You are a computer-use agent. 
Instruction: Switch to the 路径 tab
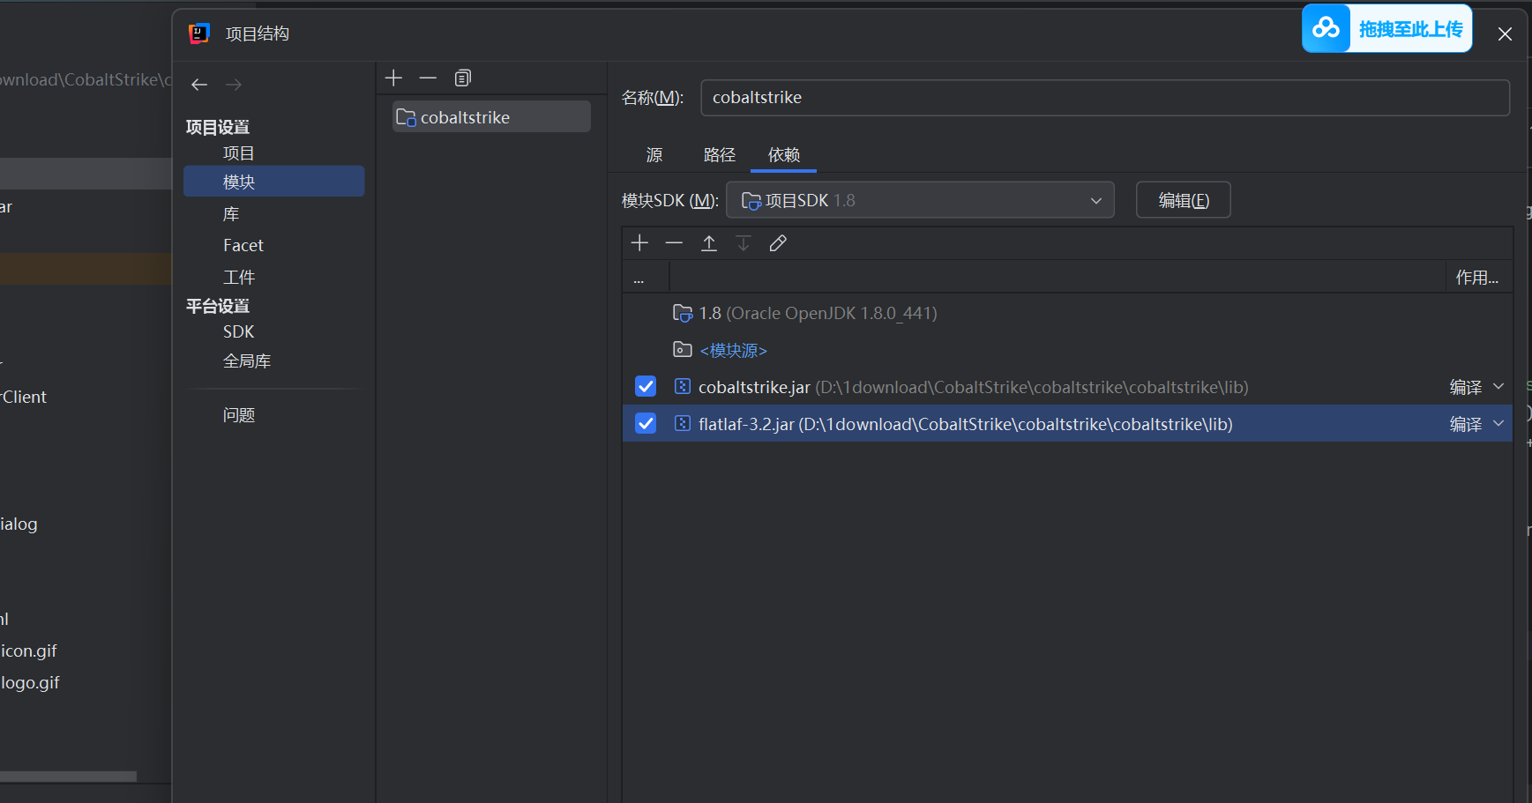click(x=720, y=155)
